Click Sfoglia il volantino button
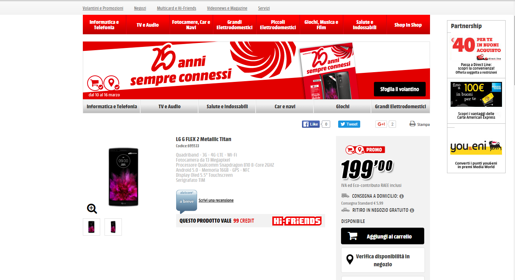Image resolution: width=515 pixels, height=280 pixels. (400, 89)
